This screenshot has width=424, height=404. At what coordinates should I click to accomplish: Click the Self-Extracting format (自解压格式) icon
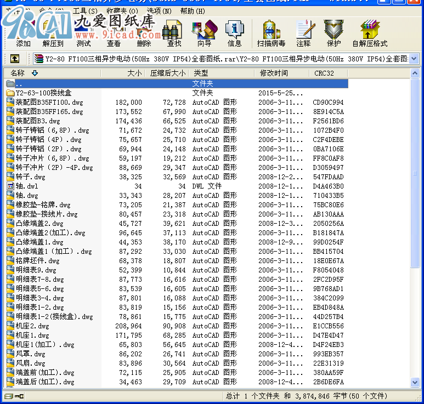point(370,33)
